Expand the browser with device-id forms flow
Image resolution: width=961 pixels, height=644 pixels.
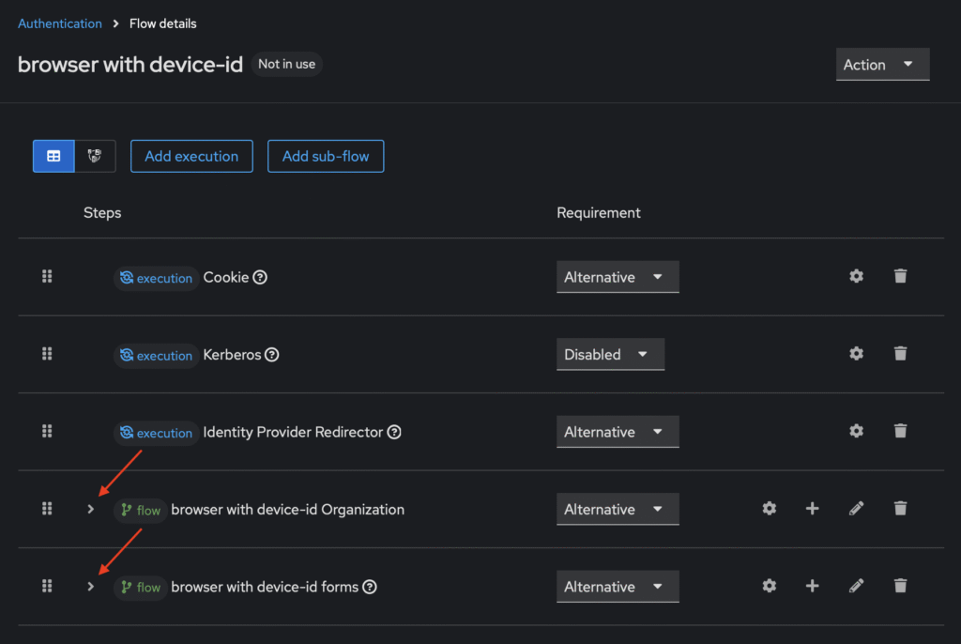coord(90,586)
